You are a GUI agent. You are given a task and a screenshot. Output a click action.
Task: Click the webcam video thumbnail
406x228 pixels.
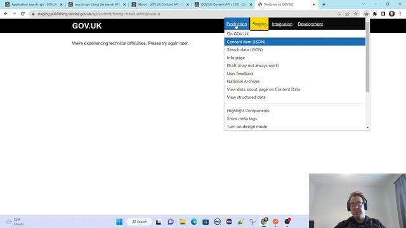357,201
